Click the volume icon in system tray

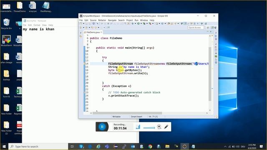pyautogui.click(x=238, y=146)
